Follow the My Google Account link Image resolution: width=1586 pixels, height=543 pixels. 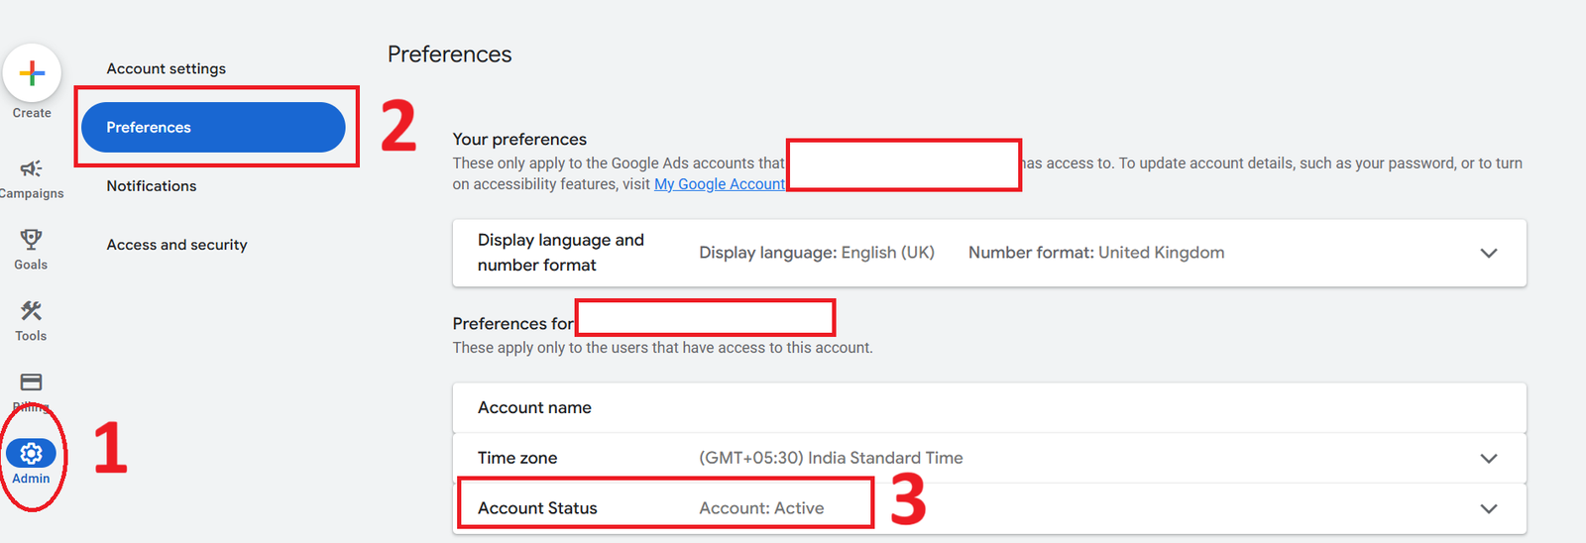tap(719, 184)
